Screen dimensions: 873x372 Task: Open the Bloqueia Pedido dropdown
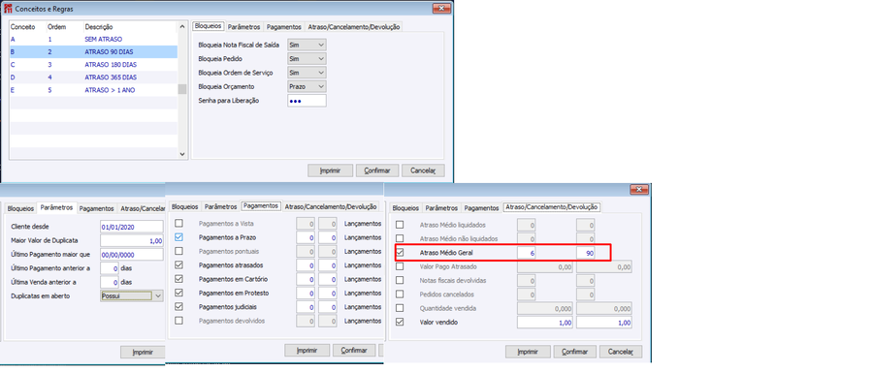pos(307,58)
